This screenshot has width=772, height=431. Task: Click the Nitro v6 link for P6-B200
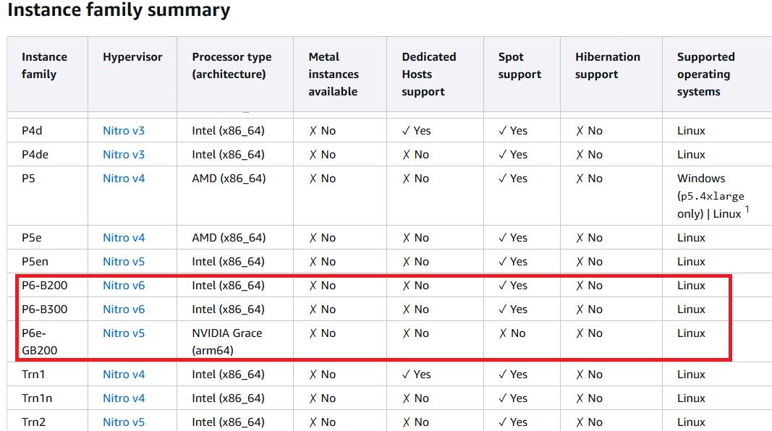pos(124,286)
